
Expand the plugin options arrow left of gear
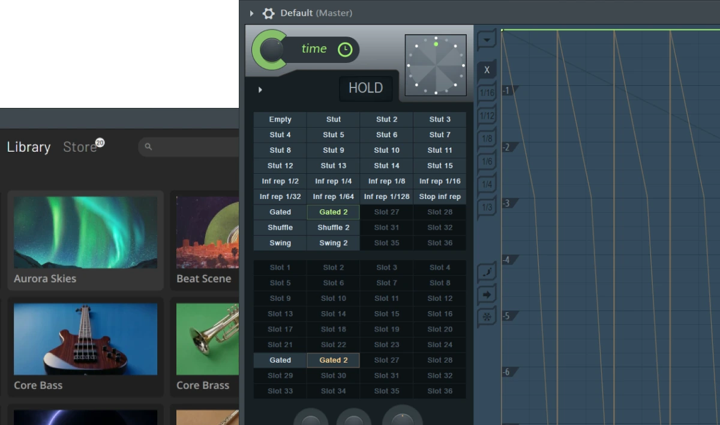pos(252,13)
